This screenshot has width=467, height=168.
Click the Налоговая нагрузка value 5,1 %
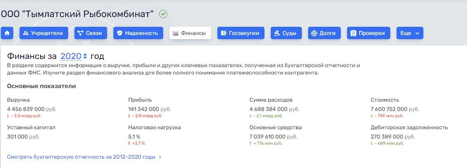[x=134, y=137]
